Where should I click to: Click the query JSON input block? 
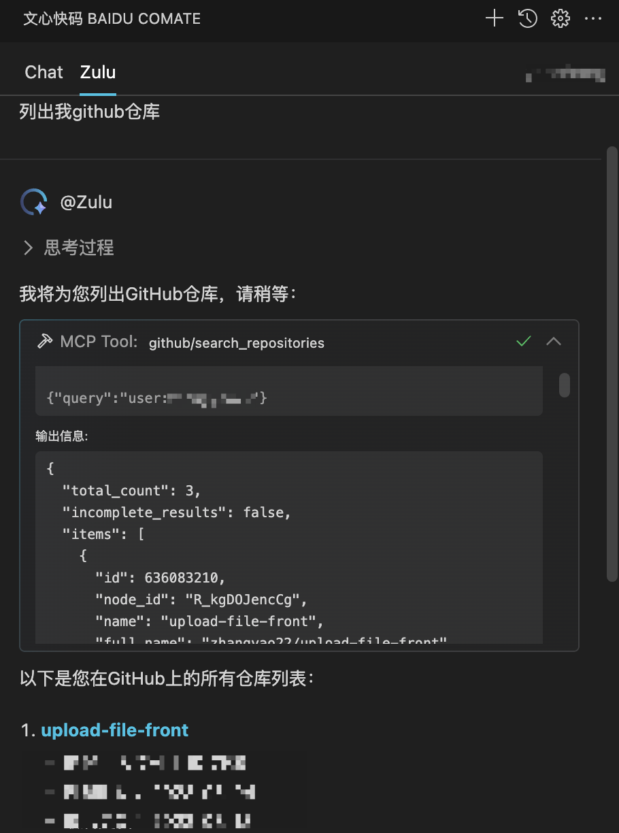[x=289, y=391]
